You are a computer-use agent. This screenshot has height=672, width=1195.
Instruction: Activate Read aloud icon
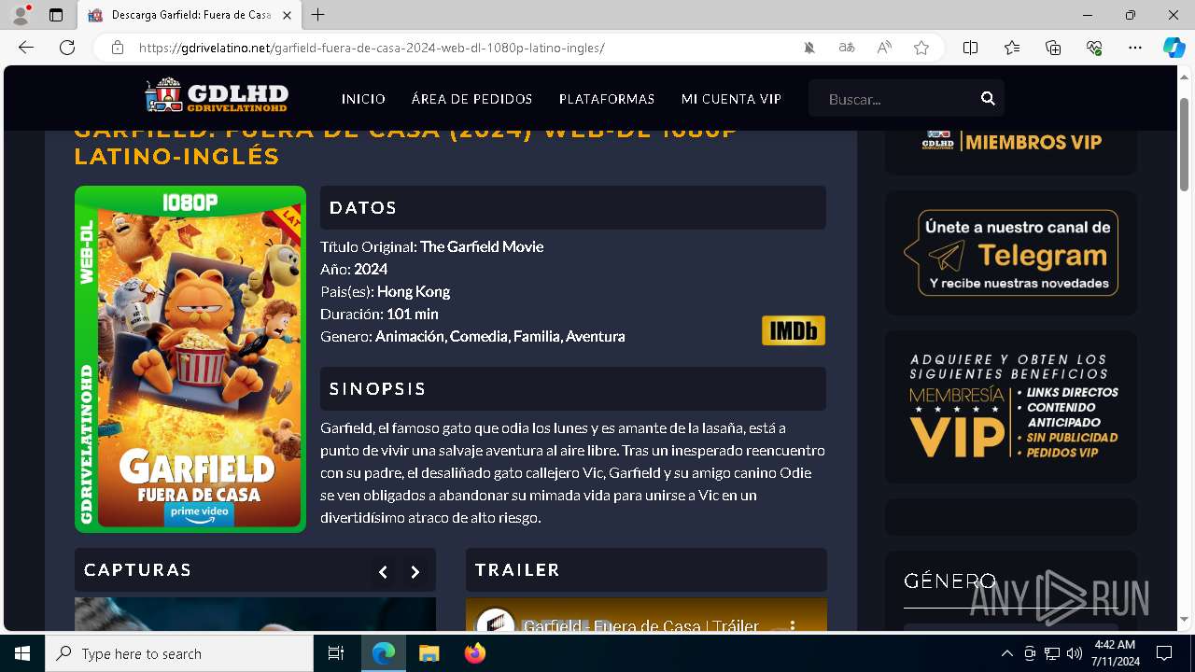click(884, 48)
